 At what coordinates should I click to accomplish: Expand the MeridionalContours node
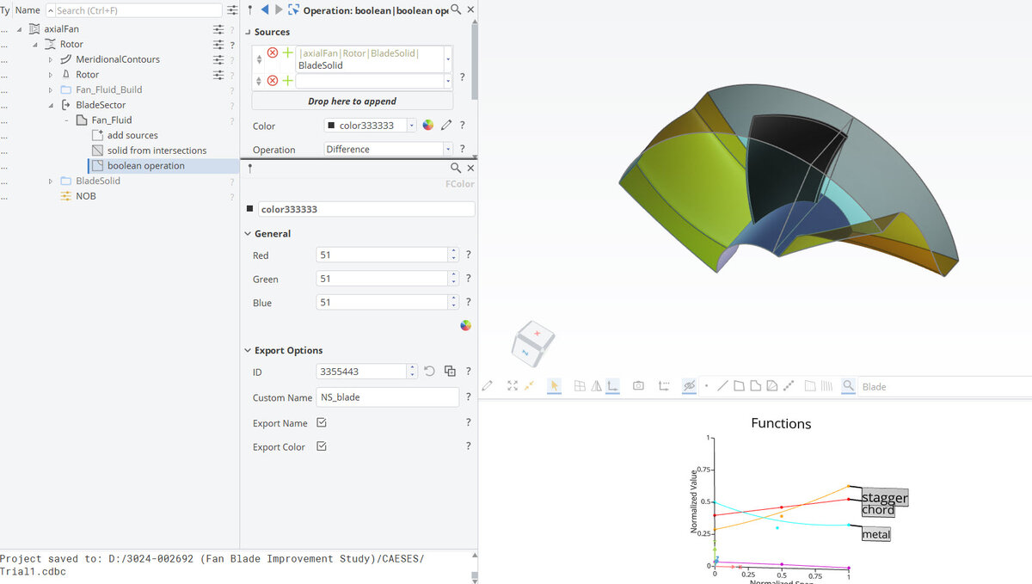pyautogui.click(x=51, y=59)
